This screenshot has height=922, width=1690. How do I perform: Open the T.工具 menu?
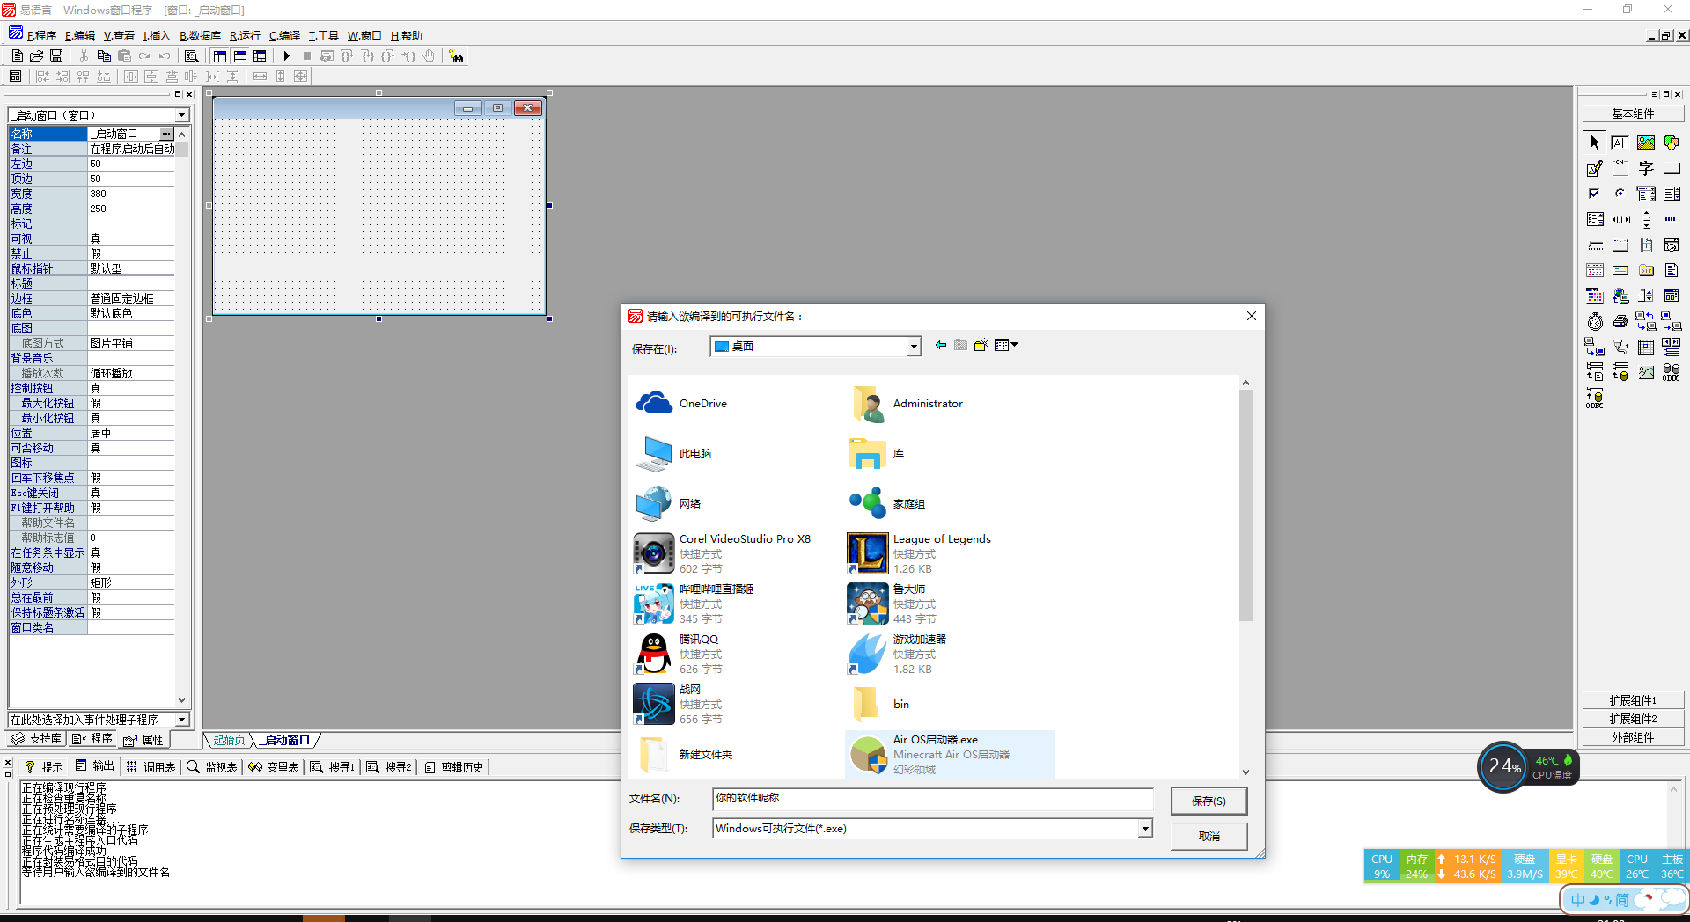[x=323, y=35]
